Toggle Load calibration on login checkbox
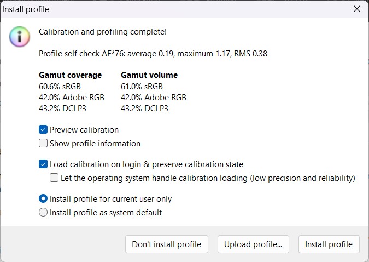369x262 pixels. [43, 164]
